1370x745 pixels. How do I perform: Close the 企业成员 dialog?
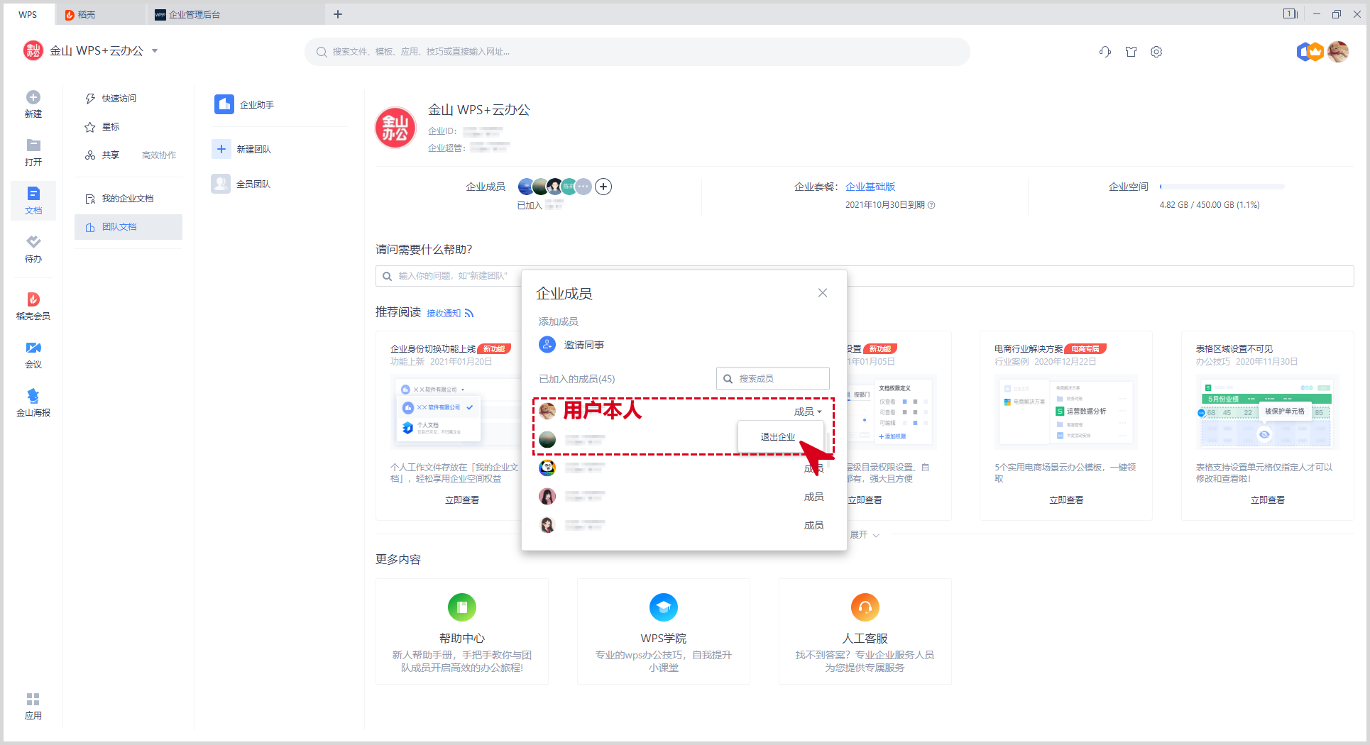[823, 293]
